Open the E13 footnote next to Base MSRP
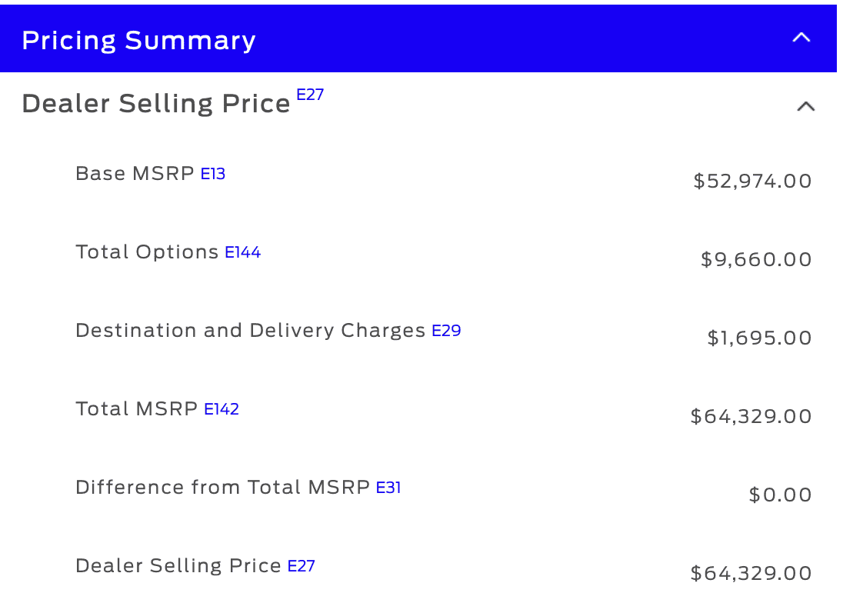The height and width of the screenshot is (603, 843). pos(213,174)
